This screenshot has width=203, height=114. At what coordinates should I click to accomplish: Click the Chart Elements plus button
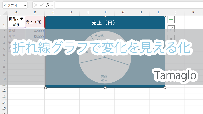pyautogui.click(x=171, y=20)
